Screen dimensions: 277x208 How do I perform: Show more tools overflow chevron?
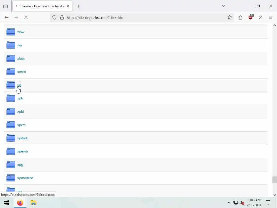click(x=260, y=18)
